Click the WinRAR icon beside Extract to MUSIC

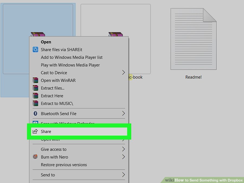click(36, 103)
